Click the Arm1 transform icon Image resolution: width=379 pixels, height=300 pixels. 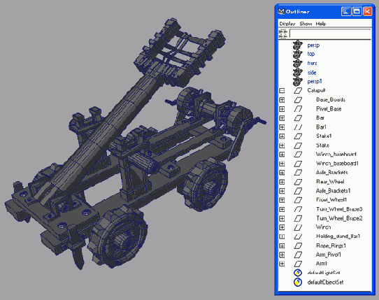298,264
